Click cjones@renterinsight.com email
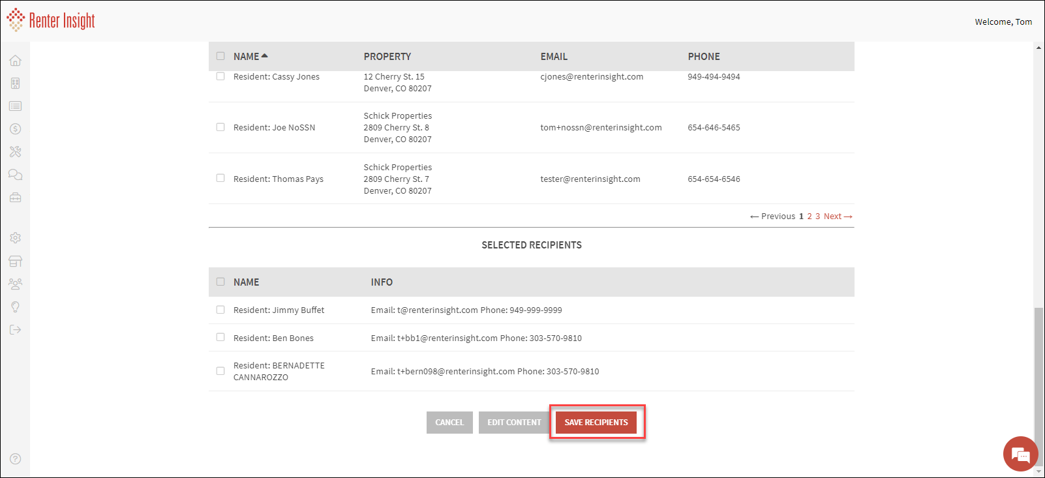 [592, 77]
